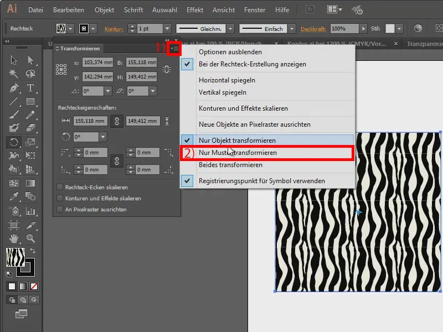
Task: Select the Type tool
Action: click(30, 88)
